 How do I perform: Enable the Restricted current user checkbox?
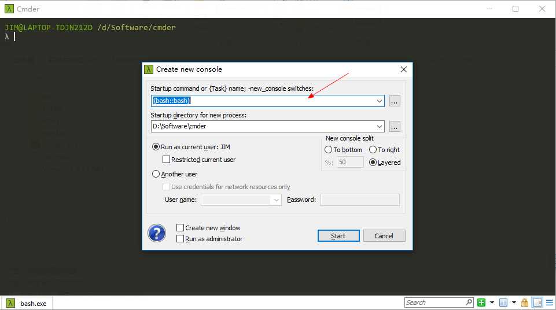click(199, 160)
